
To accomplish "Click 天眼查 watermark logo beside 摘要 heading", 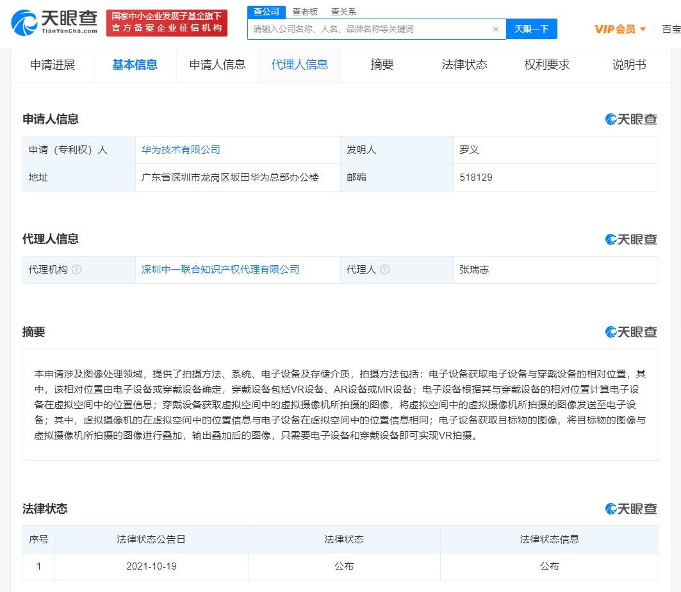I will tap(631, 332).
